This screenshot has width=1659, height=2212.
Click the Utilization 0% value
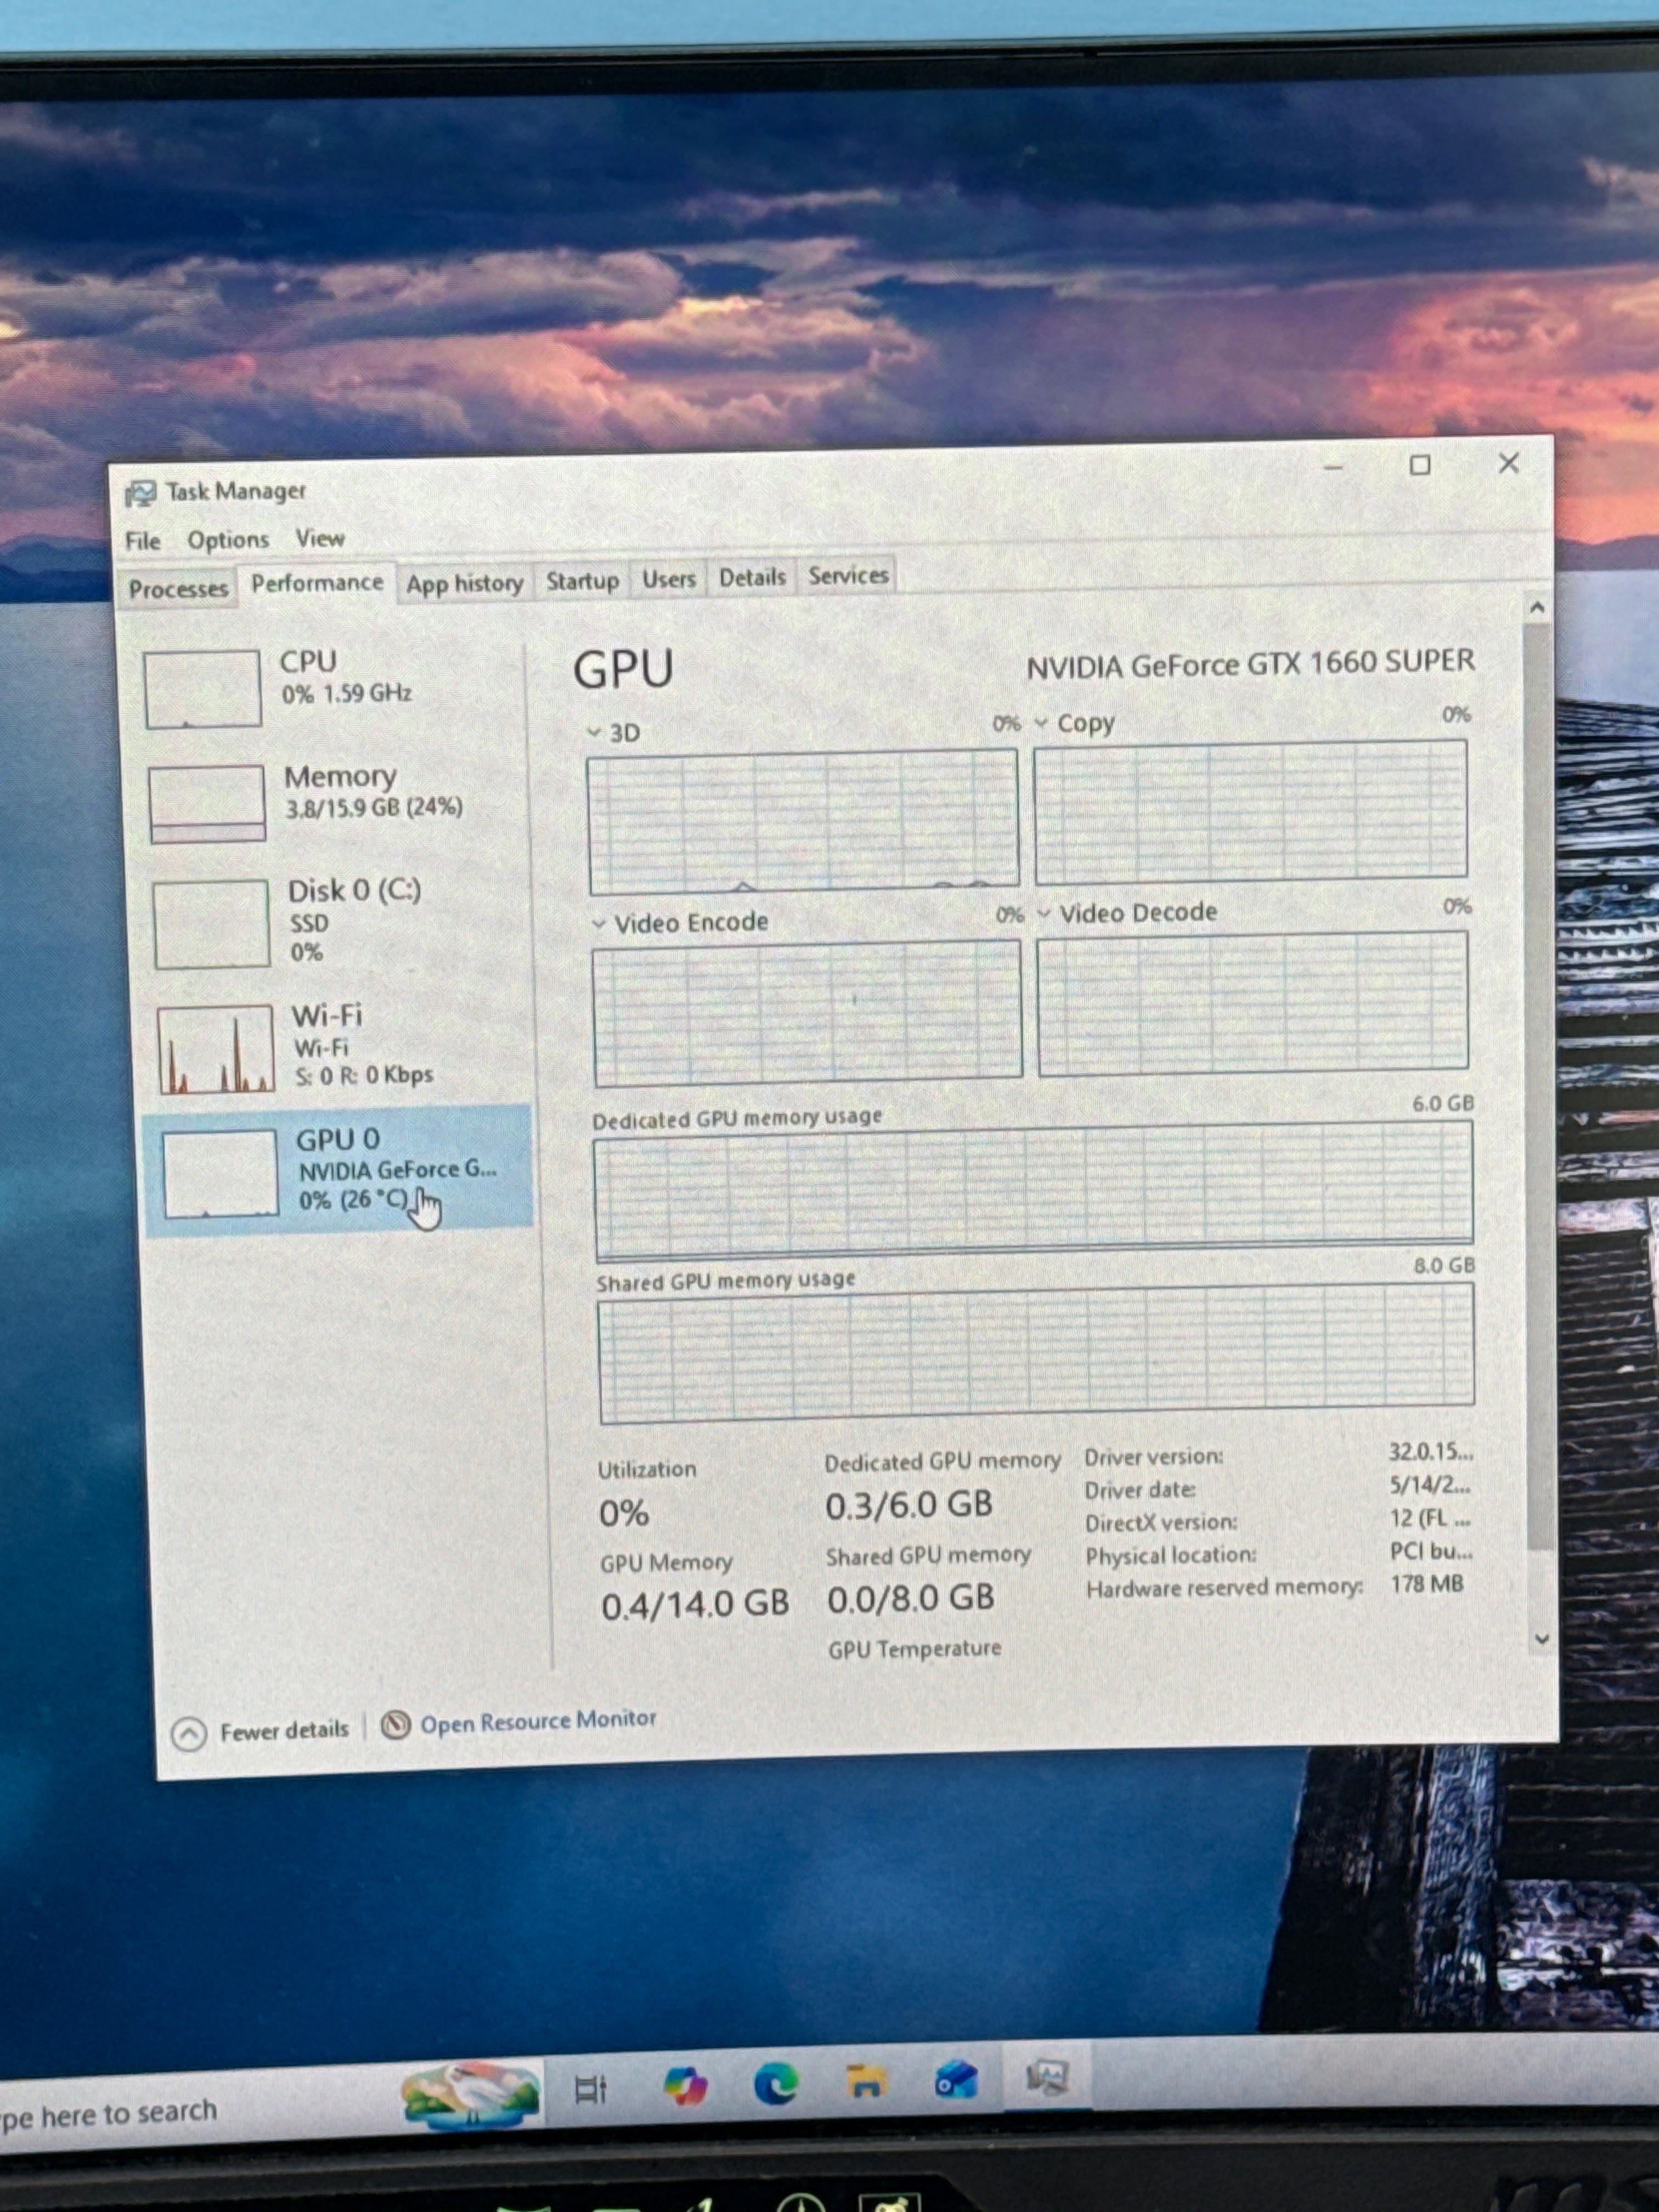pyautogui.click(x=624, y=1513)
